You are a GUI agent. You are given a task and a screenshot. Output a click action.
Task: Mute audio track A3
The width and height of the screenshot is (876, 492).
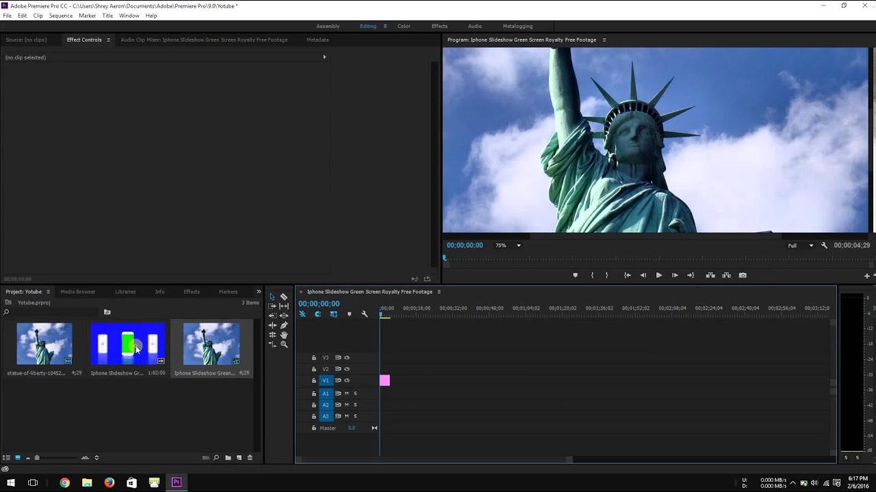click(x=347, y=416)
